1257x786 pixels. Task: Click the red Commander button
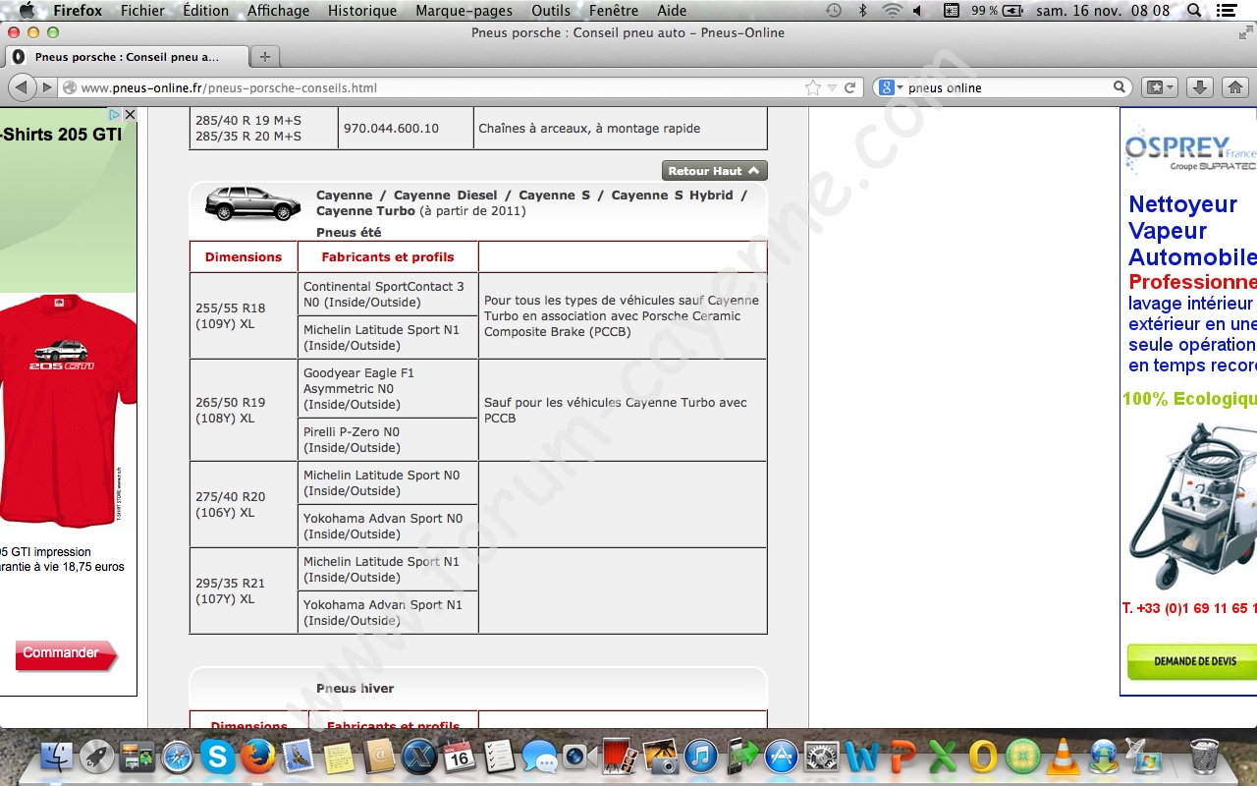tap(66, 654)
